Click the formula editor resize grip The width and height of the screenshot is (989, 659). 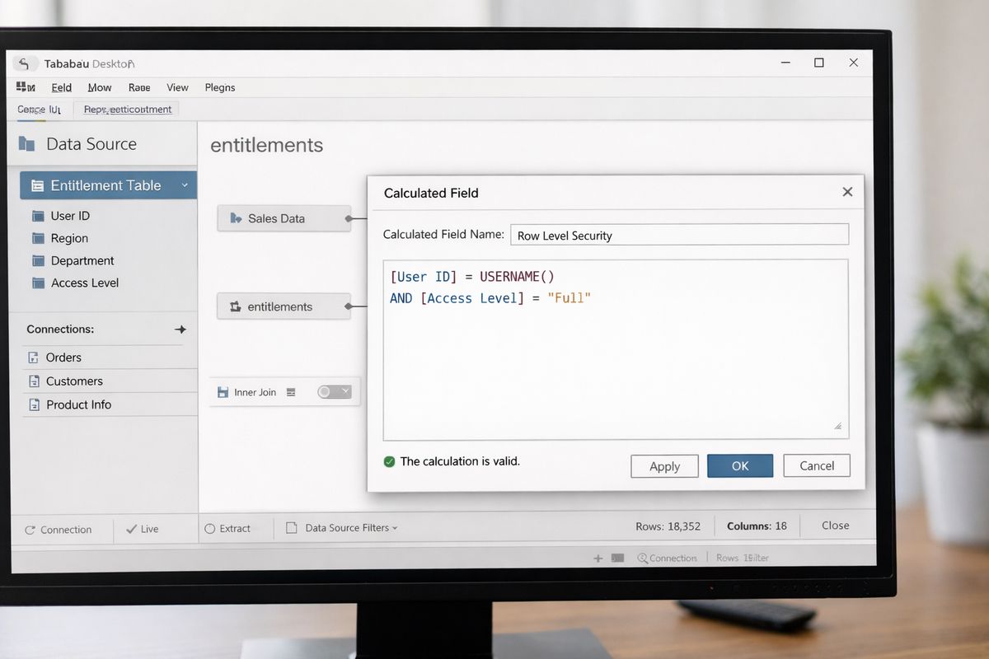pos(837,426)
